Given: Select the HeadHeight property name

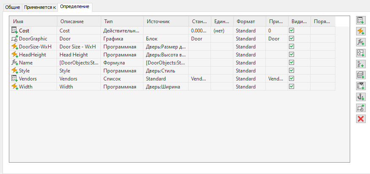Looking at the screenshot, I should [x=32, y=55].
